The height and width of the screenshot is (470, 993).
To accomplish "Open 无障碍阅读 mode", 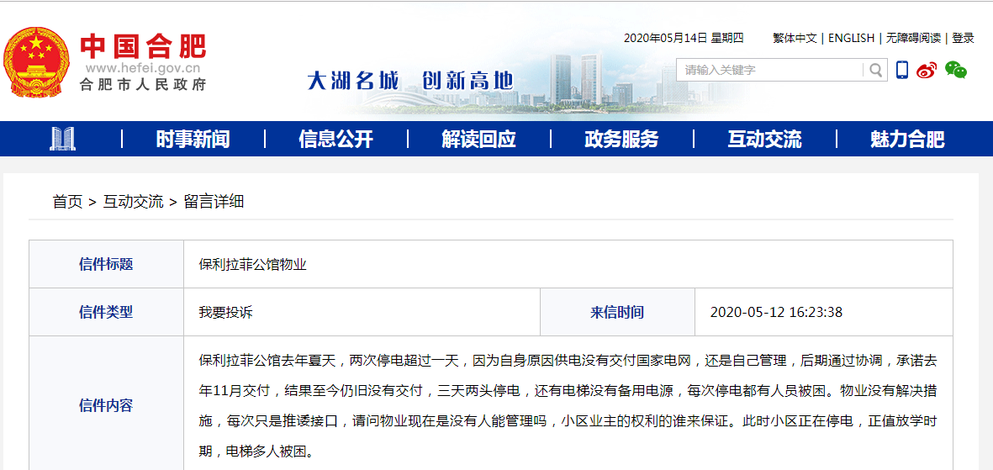I will coord(913,38).
